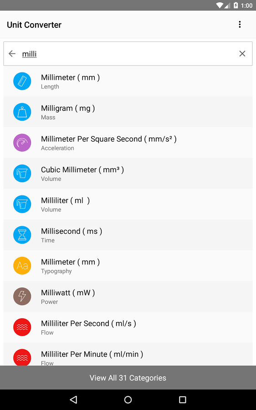Tap the hourglass Time icon for Millisecond
Viewport: 256px width, 410px height.
tap(22, 235)
